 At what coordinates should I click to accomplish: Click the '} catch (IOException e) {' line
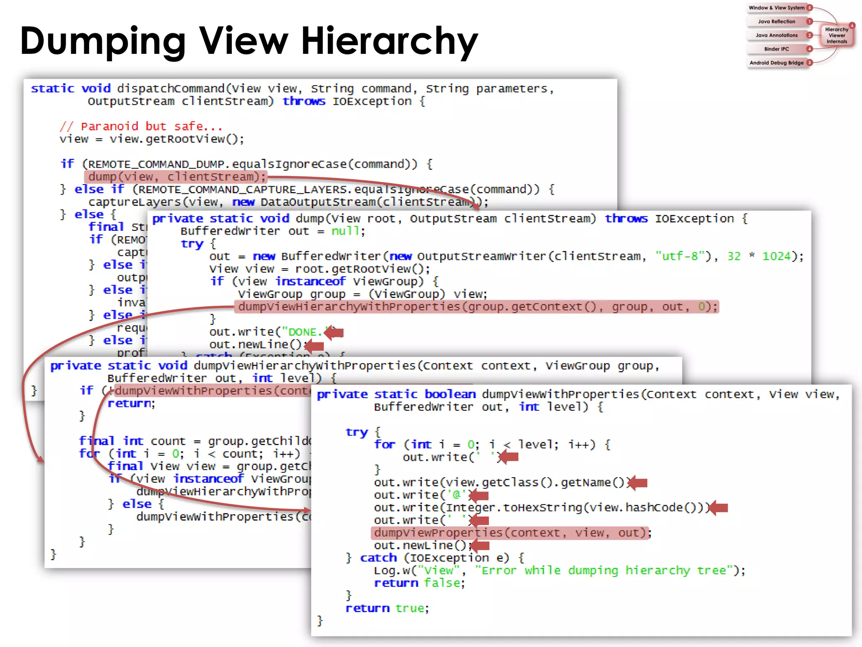click(x=435, y=558)
